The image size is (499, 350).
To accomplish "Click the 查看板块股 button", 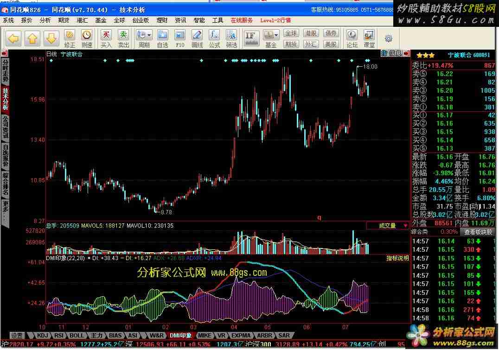I will [x=478, y=232].
